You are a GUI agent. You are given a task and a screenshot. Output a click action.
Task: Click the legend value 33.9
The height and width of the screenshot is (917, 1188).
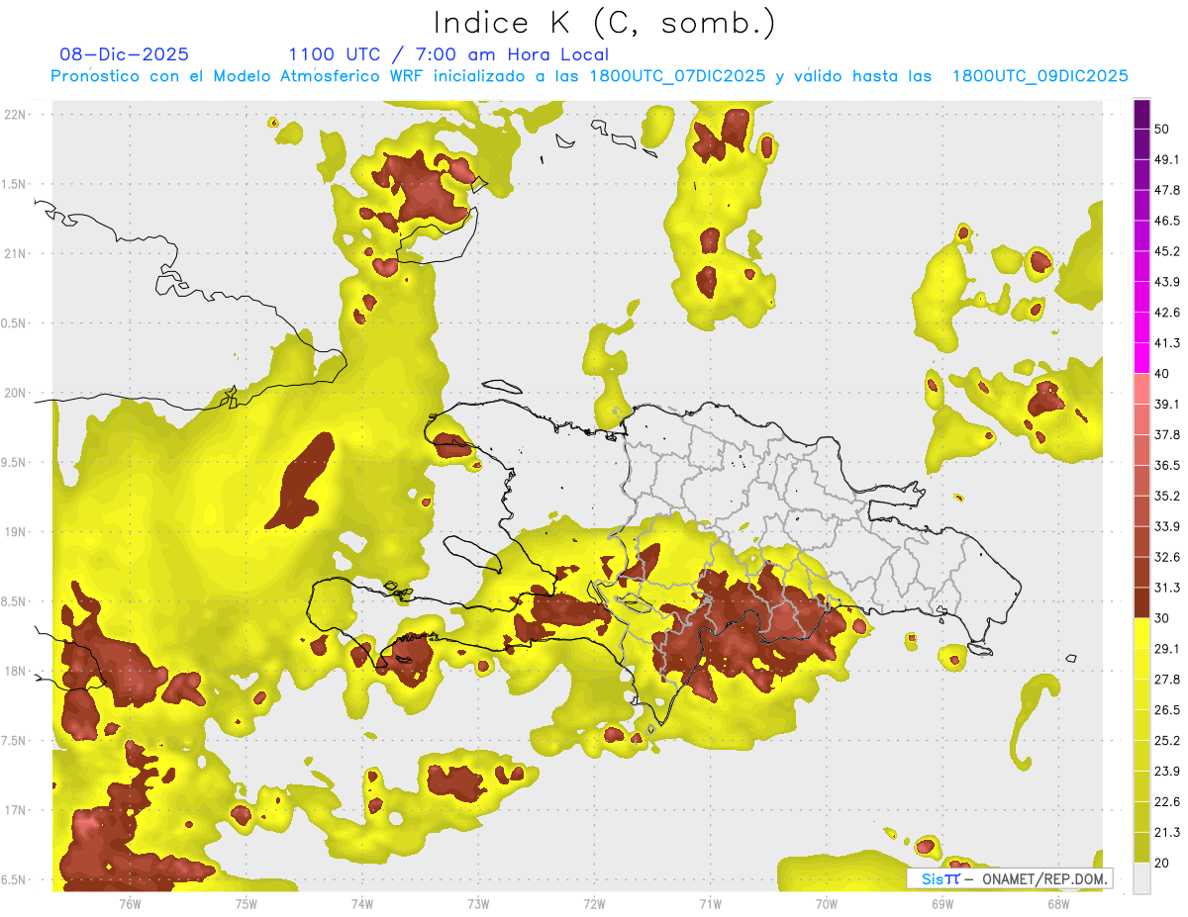point(1167,526)
